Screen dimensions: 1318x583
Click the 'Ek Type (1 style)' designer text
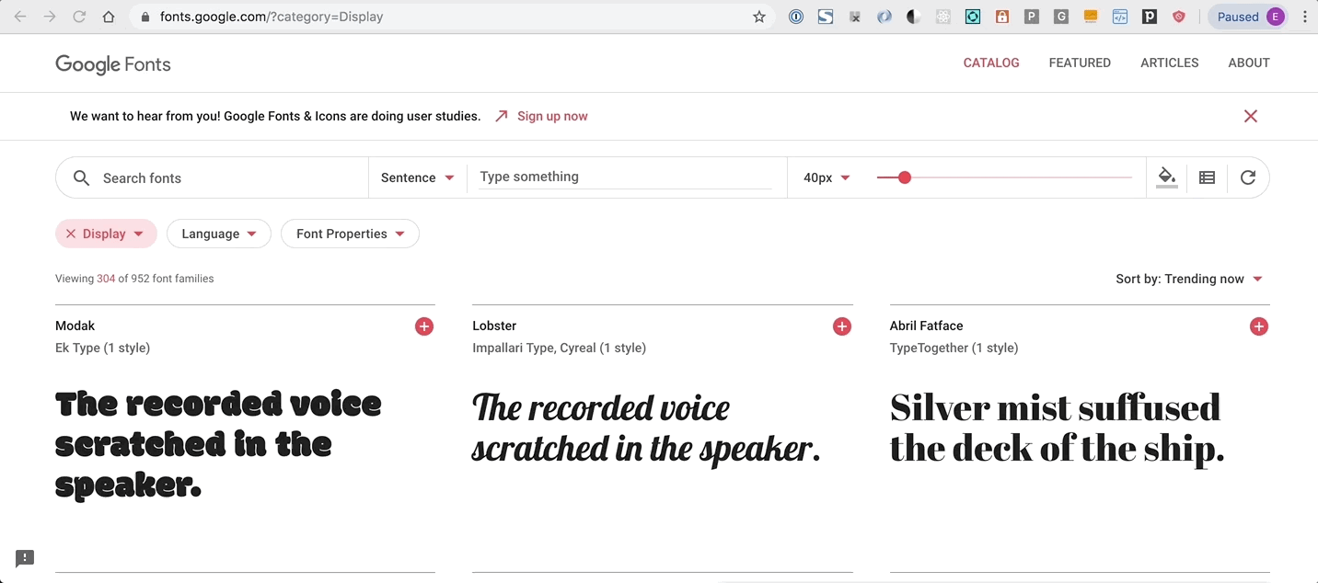103,348
